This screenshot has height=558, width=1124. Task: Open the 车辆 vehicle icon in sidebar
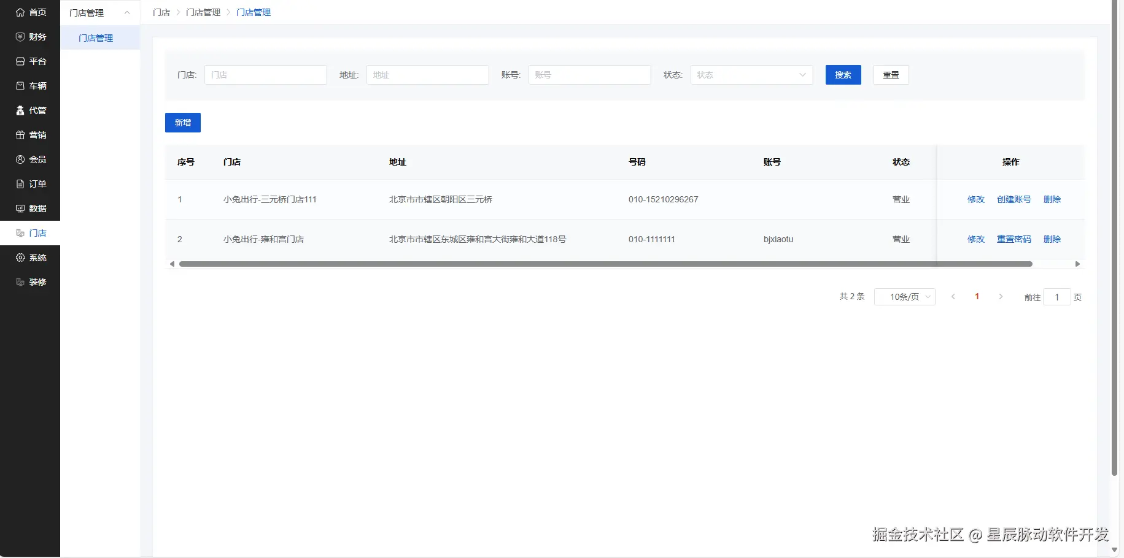pyautogui.click(x=20, y=86)
